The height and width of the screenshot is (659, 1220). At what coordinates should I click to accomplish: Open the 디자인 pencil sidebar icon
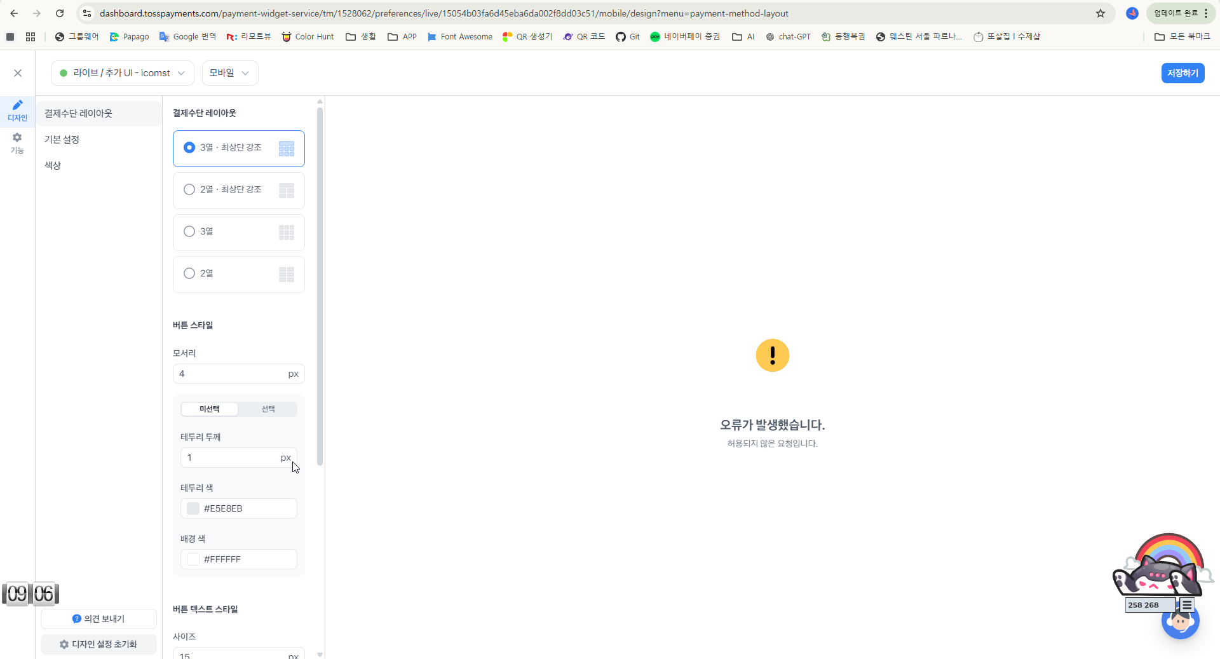[x=17, y=110]
